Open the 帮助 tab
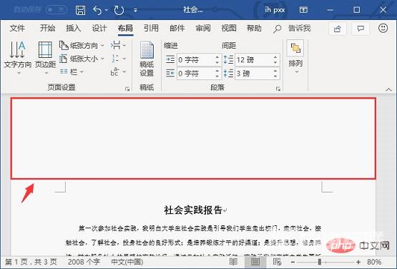The height and width of the screenshot is (269, 397). click(x=254, y=28)
